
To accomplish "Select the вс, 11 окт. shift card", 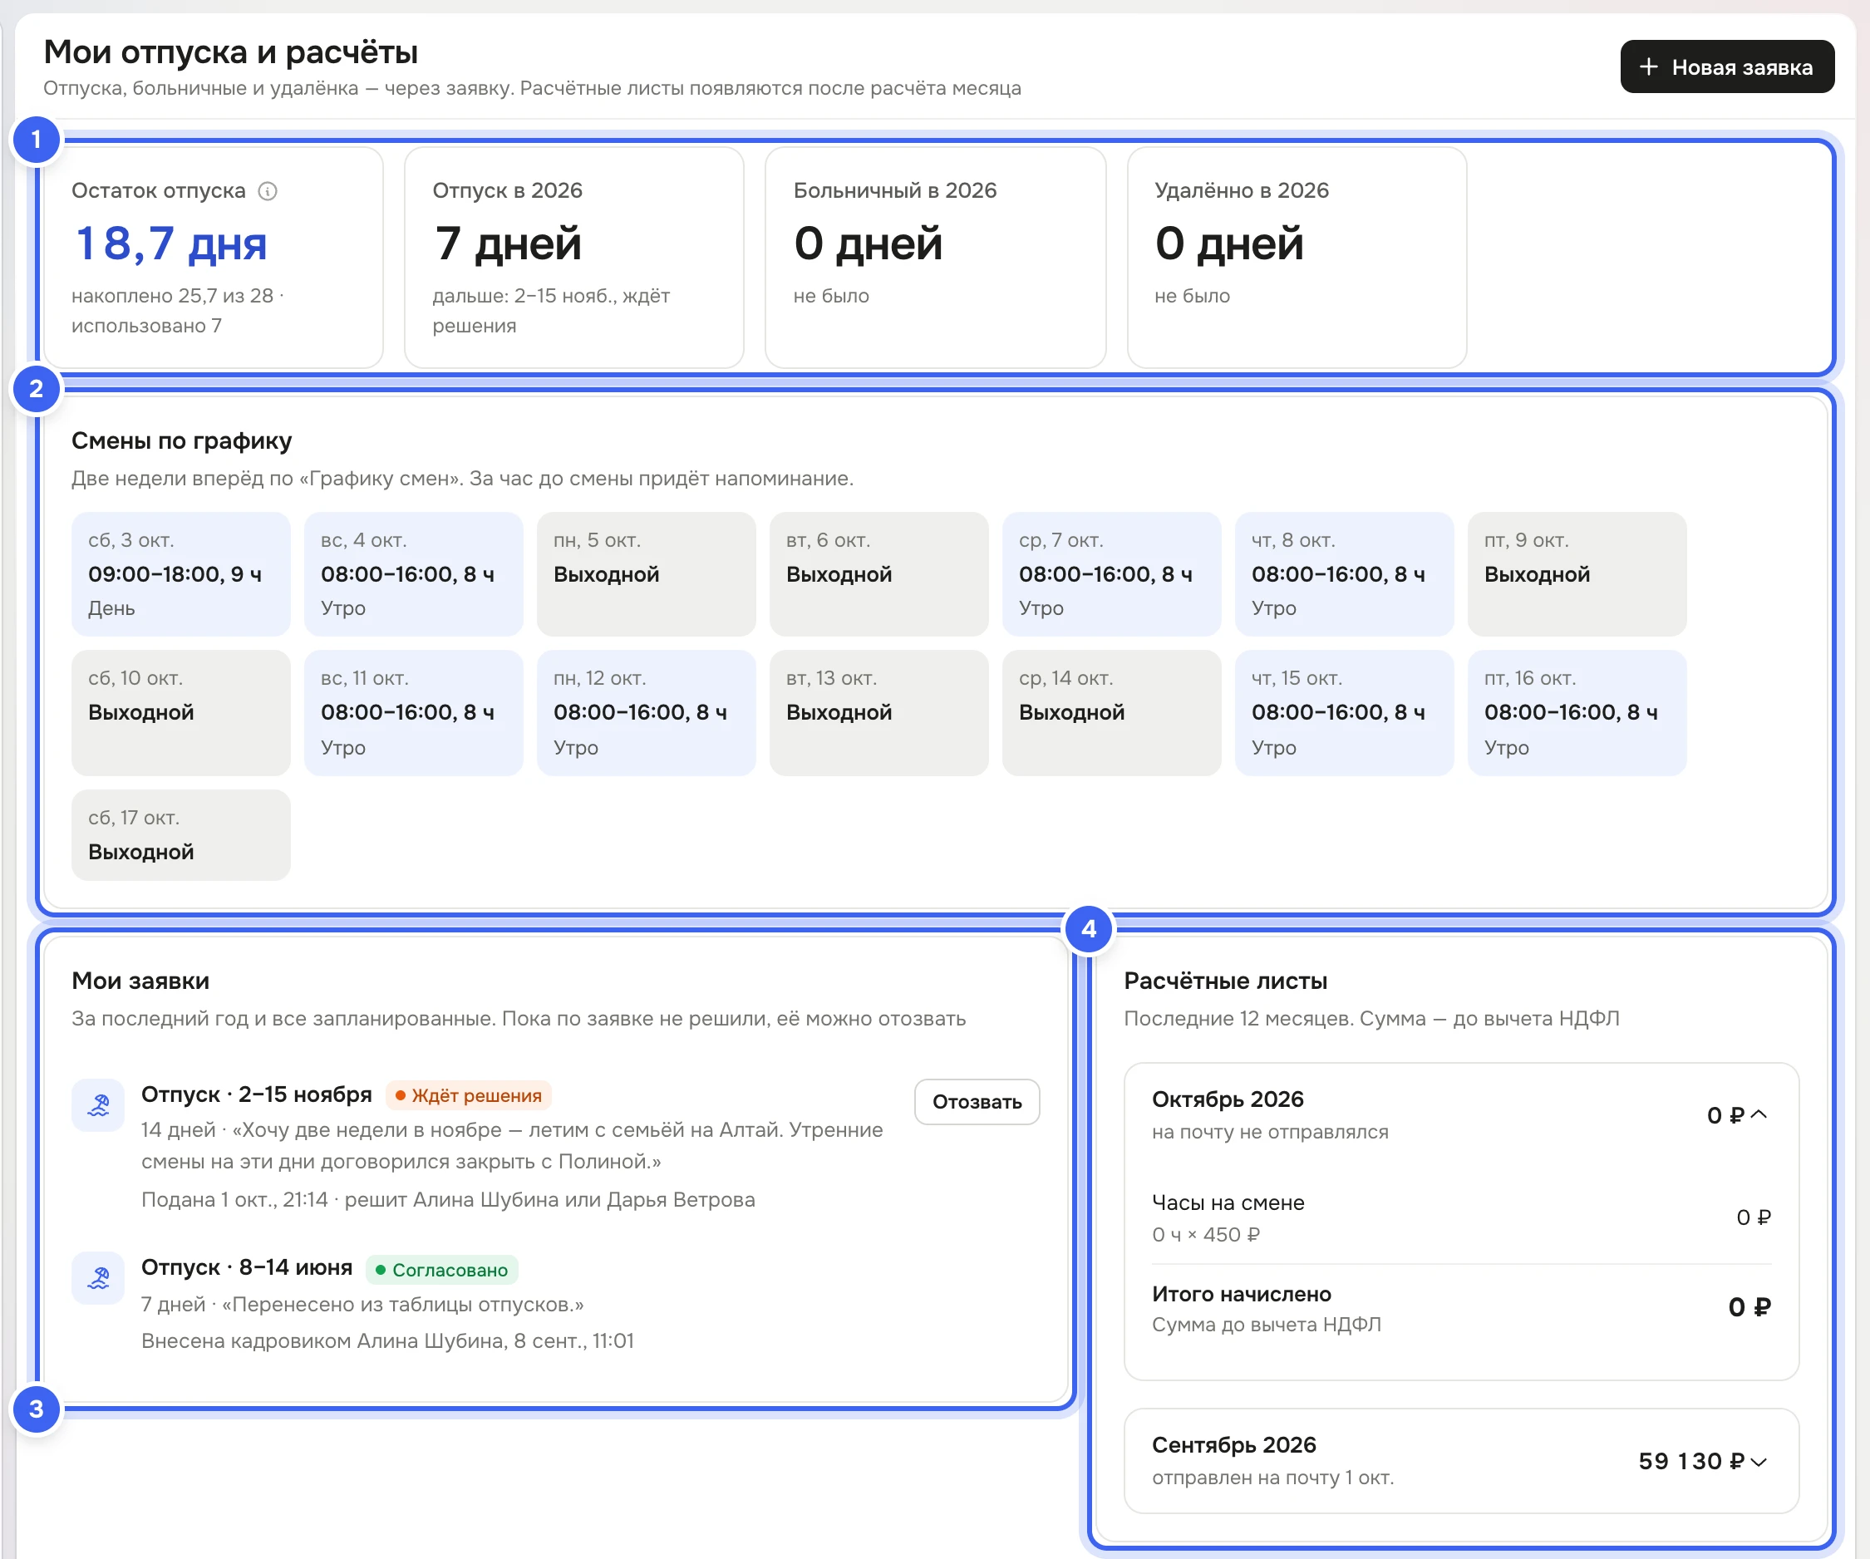I will 413,713.
